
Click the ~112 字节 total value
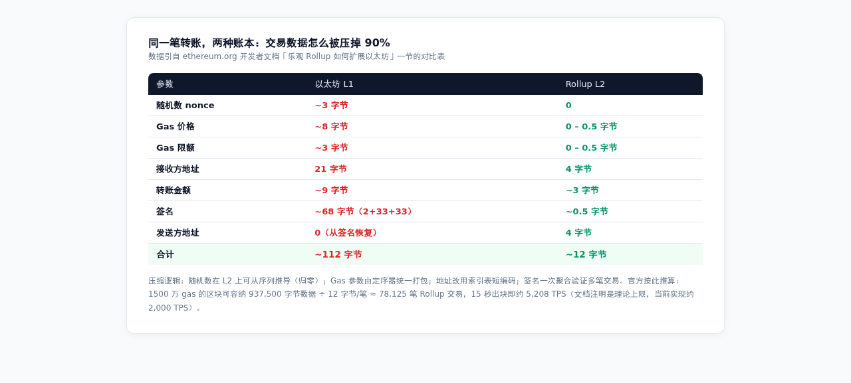tap(338, 255)
